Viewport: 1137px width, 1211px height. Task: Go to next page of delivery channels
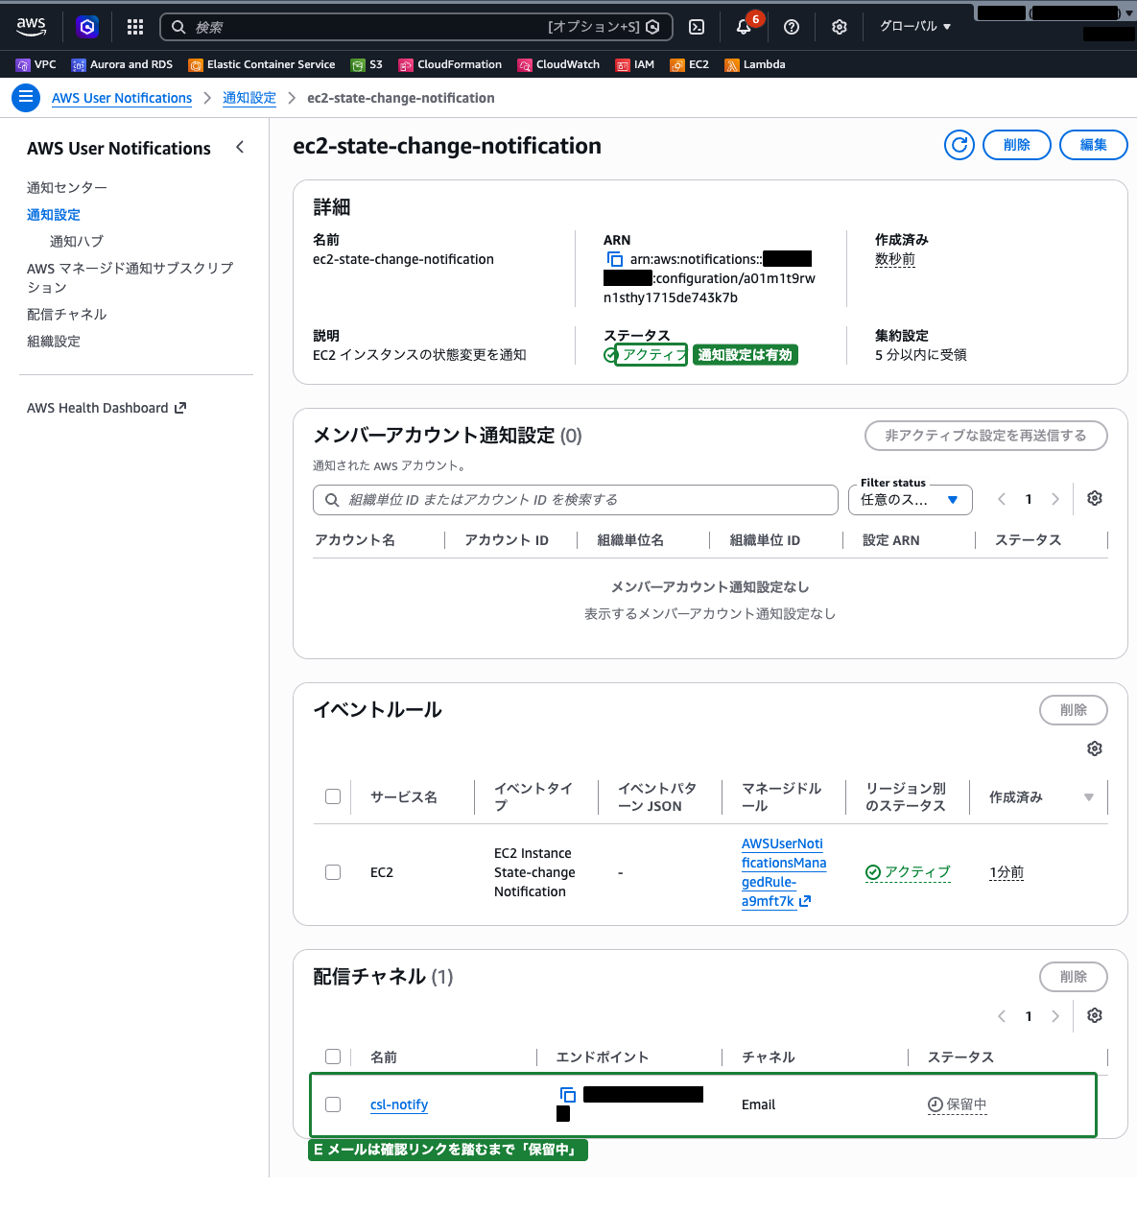[x=1055, y=1016]
